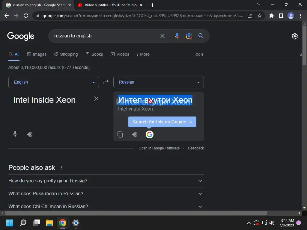Open Chrome three-dot menu
The width and height of the screenshot is (307, 230).
point(300,16)
